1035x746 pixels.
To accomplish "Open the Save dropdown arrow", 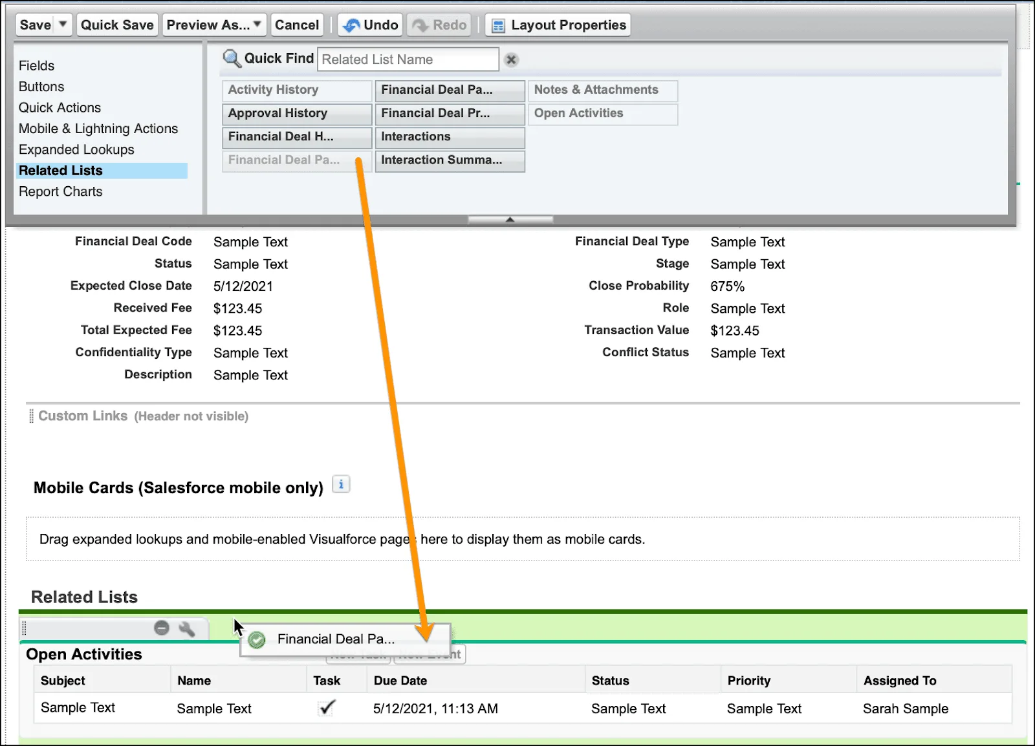I will 63,25.
